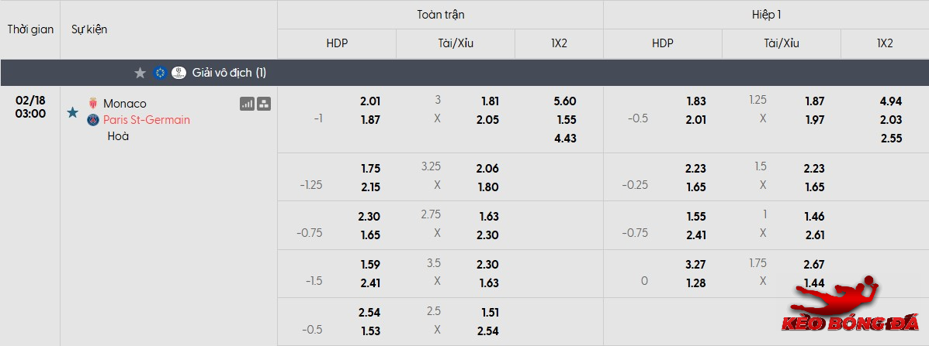Screen dimensions: 929x346
Task: Pick full-match handicap odds 2.01
Action: (x=370, y=101)
